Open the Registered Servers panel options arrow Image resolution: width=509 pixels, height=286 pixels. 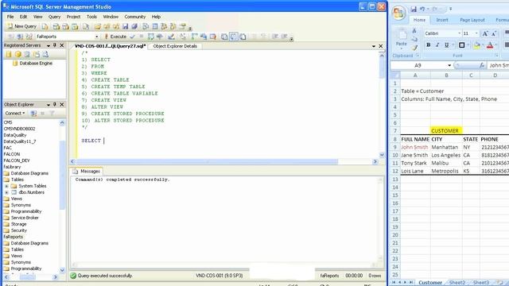49,46
